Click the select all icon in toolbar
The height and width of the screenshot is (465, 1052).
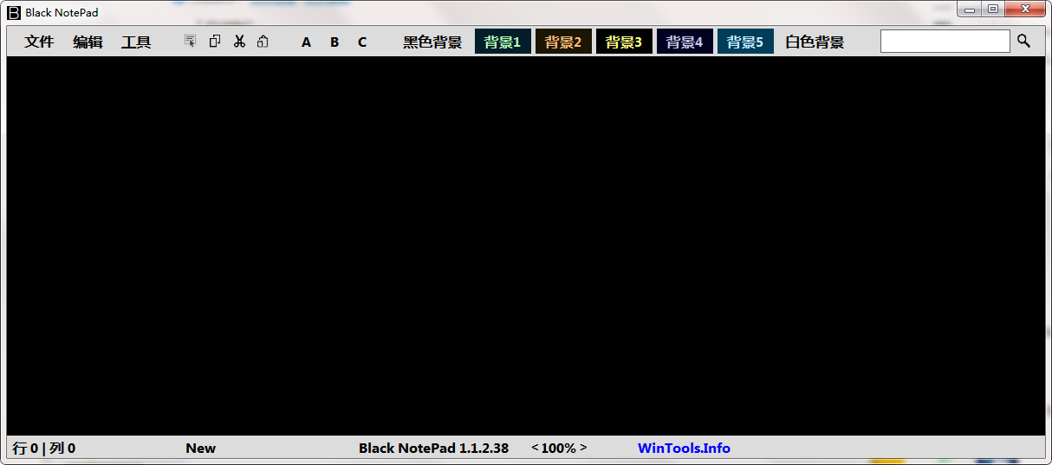point(190,42)
